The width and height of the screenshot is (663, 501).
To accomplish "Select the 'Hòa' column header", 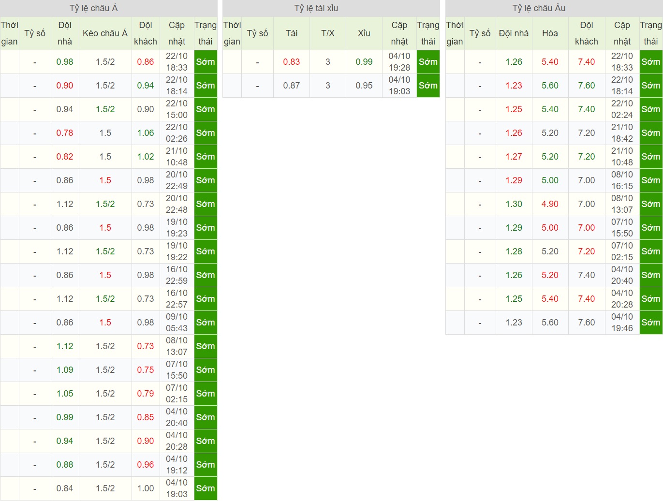I will pyautogui.click(x=550, y=33).
